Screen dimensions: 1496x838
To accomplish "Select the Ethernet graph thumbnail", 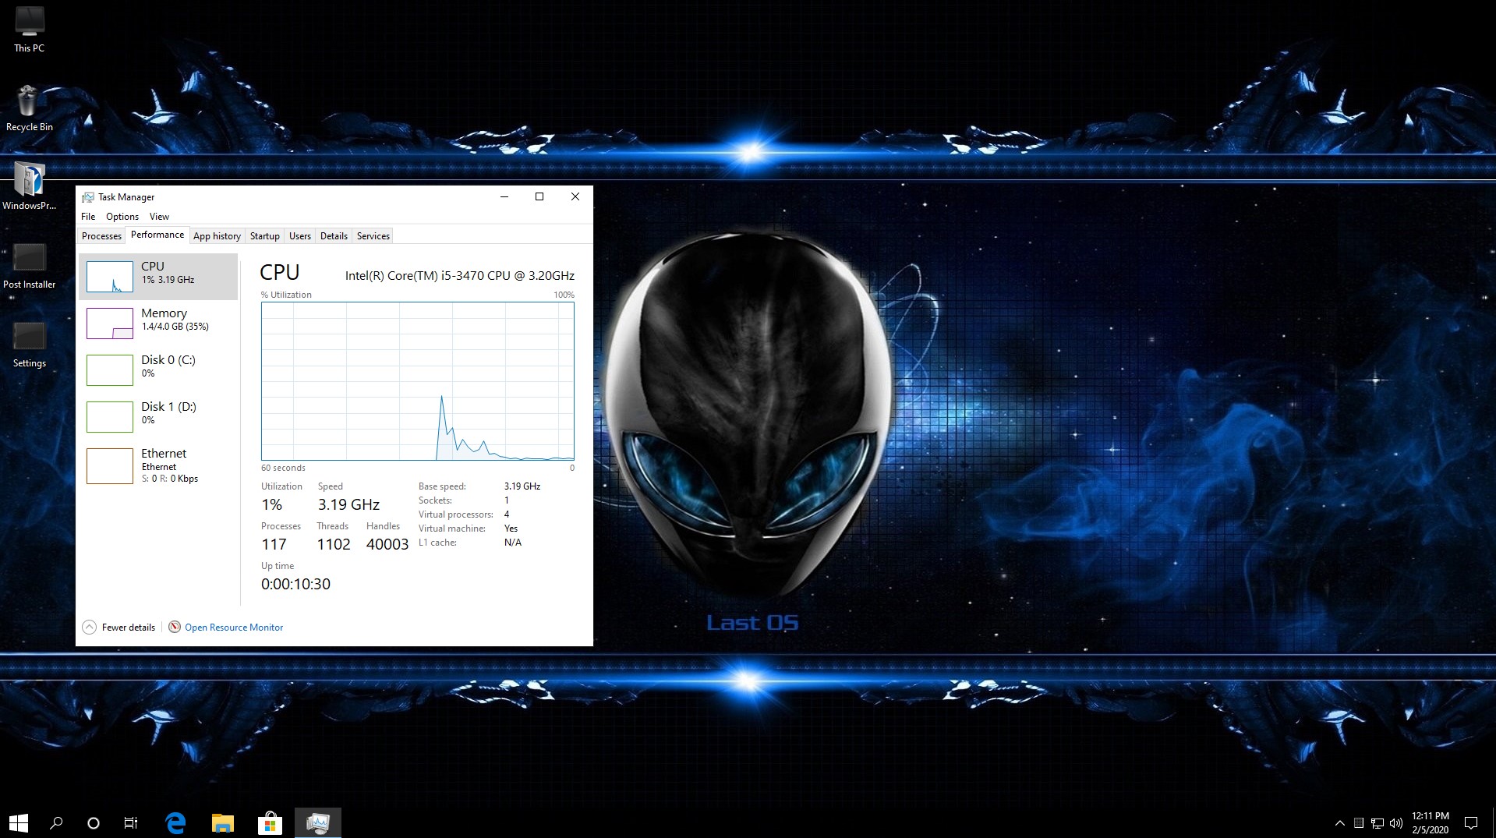I will click(x=110, y=466).
